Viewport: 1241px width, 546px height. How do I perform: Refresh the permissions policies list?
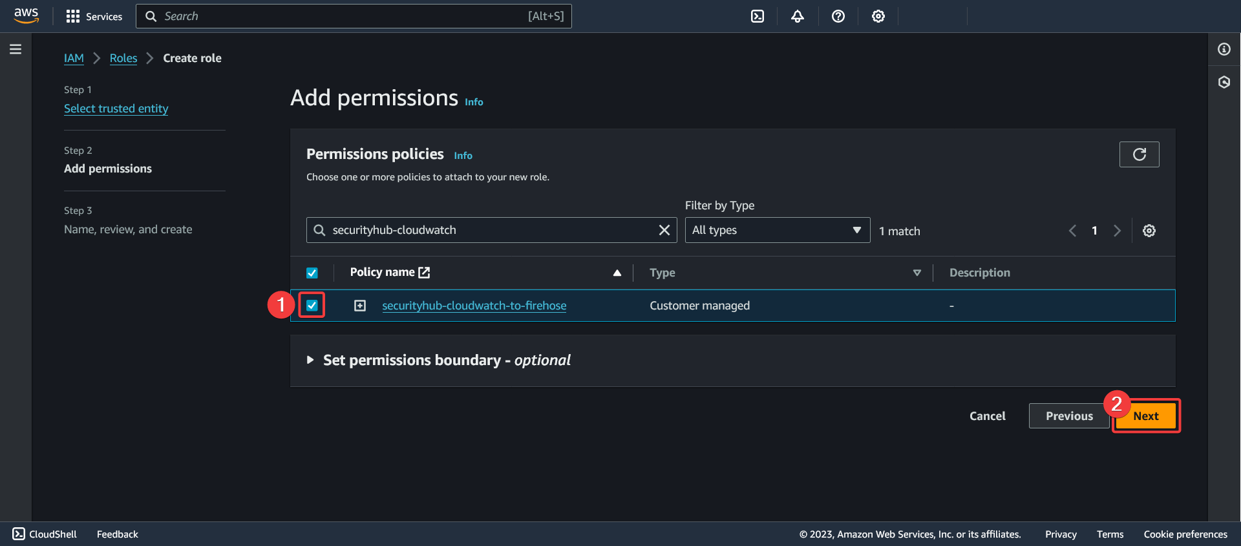(1140, 154)
